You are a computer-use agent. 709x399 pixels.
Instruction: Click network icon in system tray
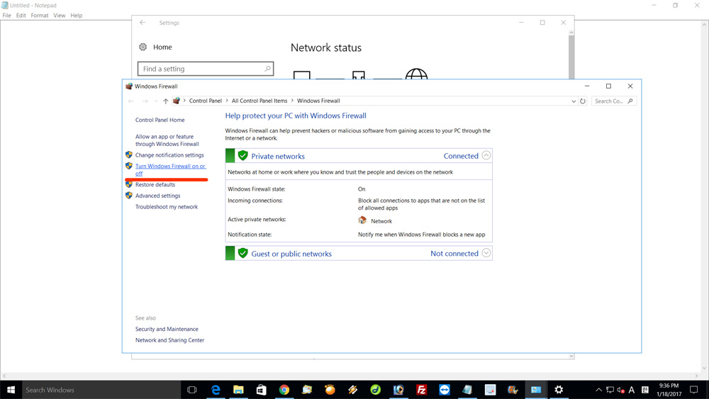tap(610, 390)
